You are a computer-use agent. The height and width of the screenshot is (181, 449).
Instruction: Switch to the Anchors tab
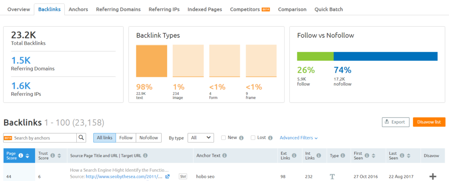[x=78, y=9]
